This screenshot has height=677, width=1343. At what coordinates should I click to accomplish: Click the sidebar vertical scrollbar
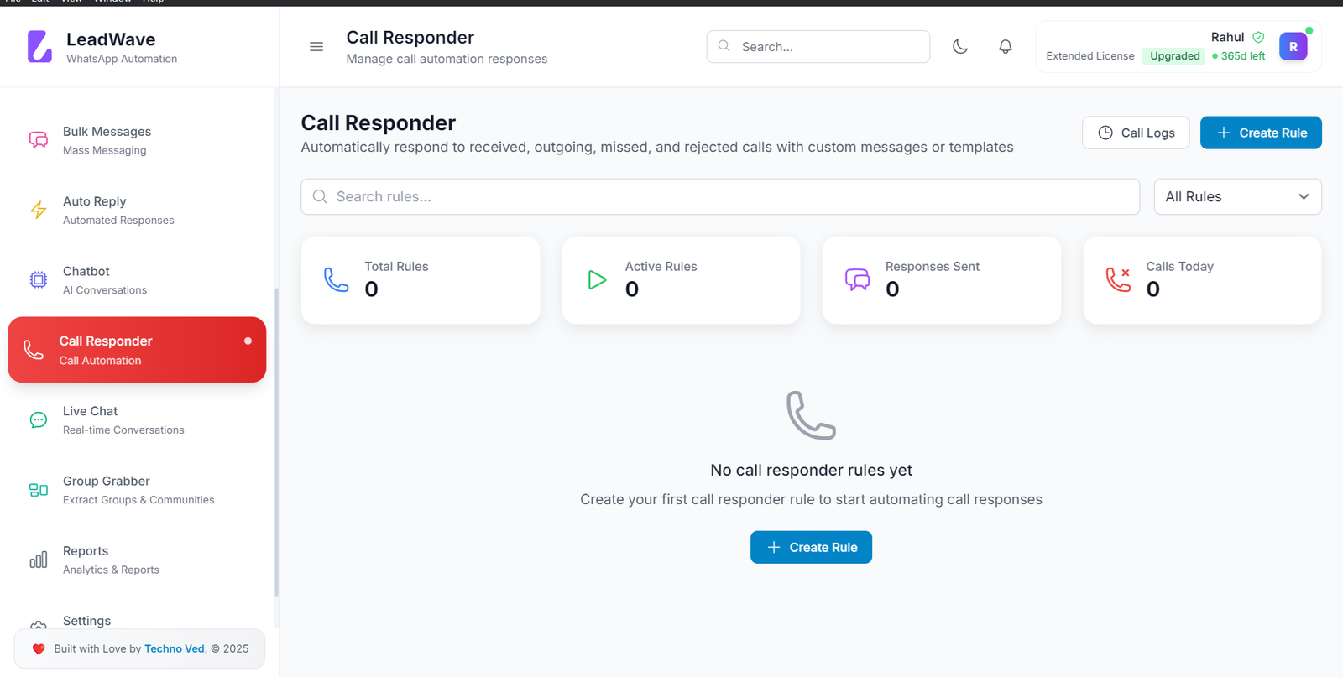[276, 443]
